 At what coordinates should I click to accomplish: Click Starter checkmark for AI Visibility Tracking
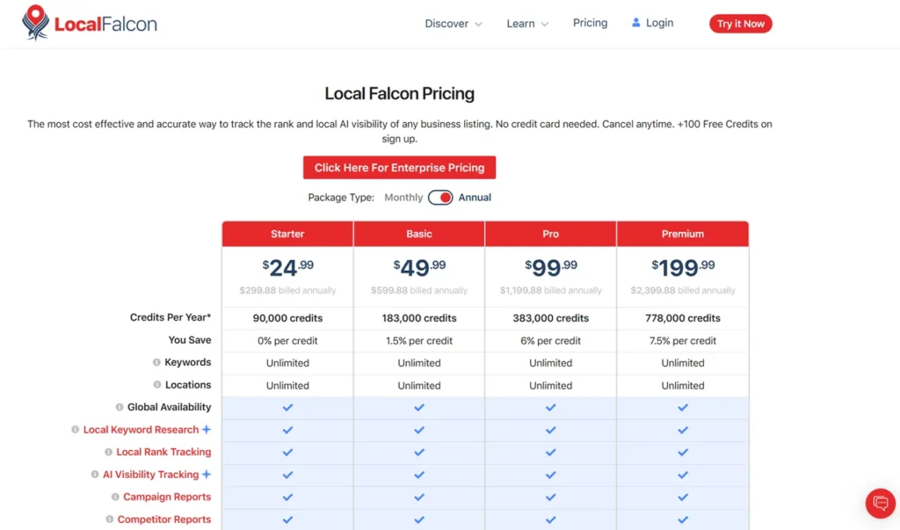click(287, 475)
